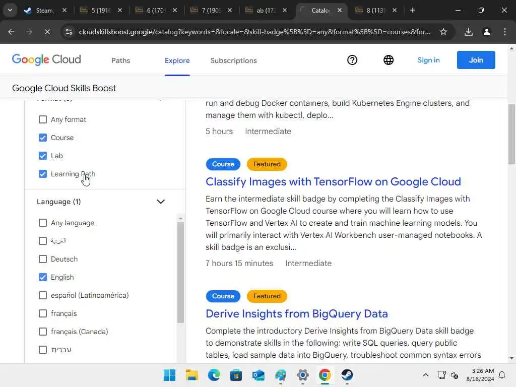
Task: Open the Explore navigation tab
Action: click(x=177, y=60)
